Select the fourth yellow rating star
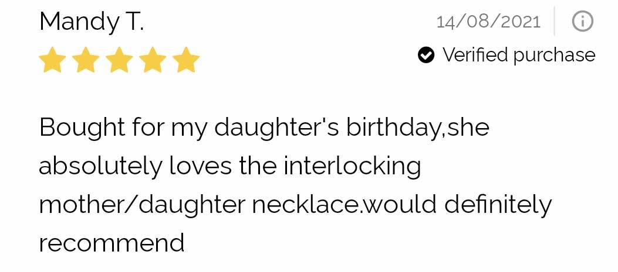 153,60
